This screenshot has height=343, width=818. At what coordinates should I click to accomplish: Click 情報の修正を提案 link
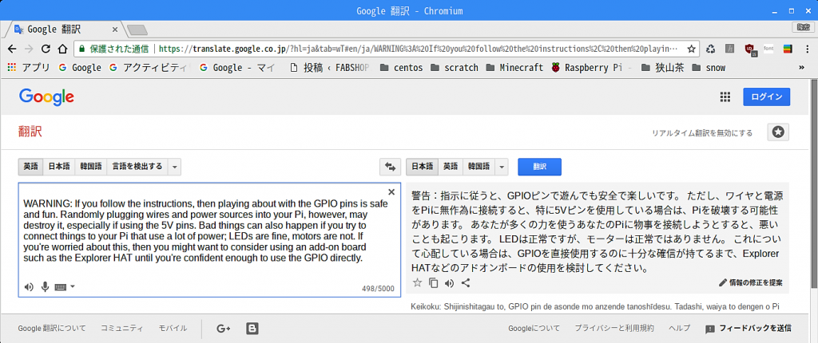[751, 283]
